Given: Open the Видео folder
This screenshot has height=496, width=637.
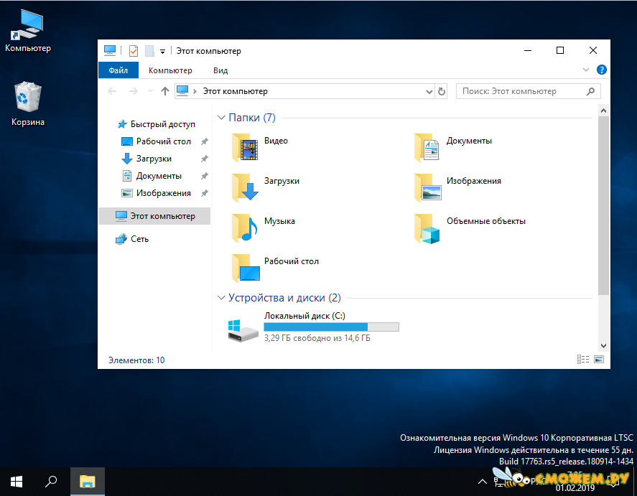Looking at the screenshot, I should pos(260,147).
